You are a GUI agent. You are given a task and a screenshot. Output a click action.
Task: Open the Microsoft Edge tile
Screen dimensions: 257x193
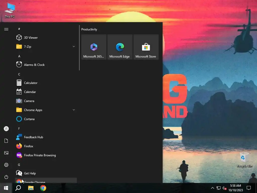coord(120,47)
